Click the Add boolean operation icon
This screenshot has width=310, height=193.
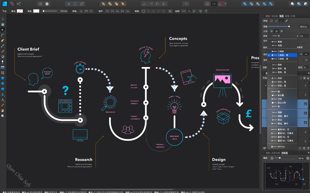click(245, 4)
